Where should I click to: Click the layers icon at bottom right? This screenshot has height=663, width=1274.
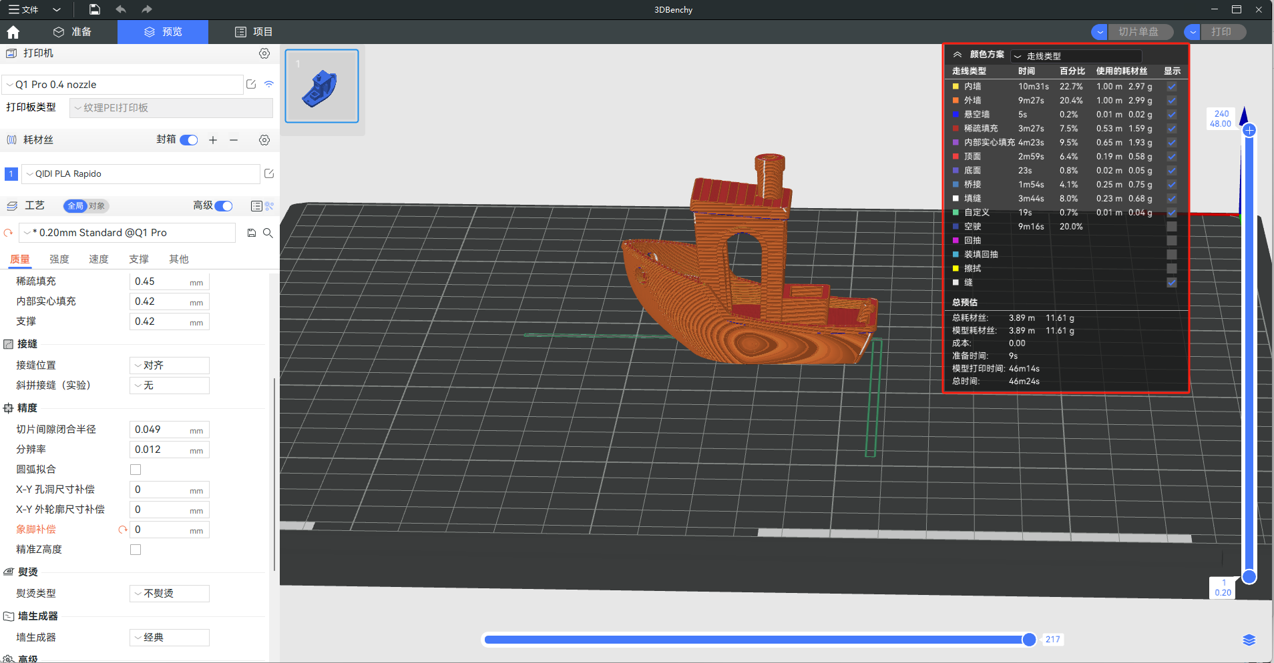point(1249,640)
